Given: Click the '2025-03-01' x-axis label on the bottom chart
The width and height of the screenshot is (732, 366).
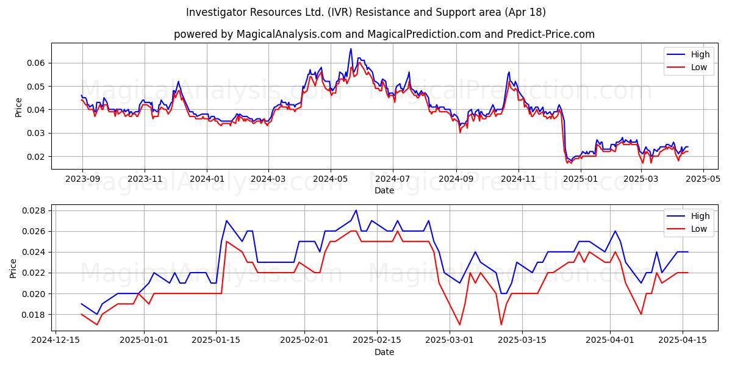Looking at the screenshot, I should tap(450, 341).
